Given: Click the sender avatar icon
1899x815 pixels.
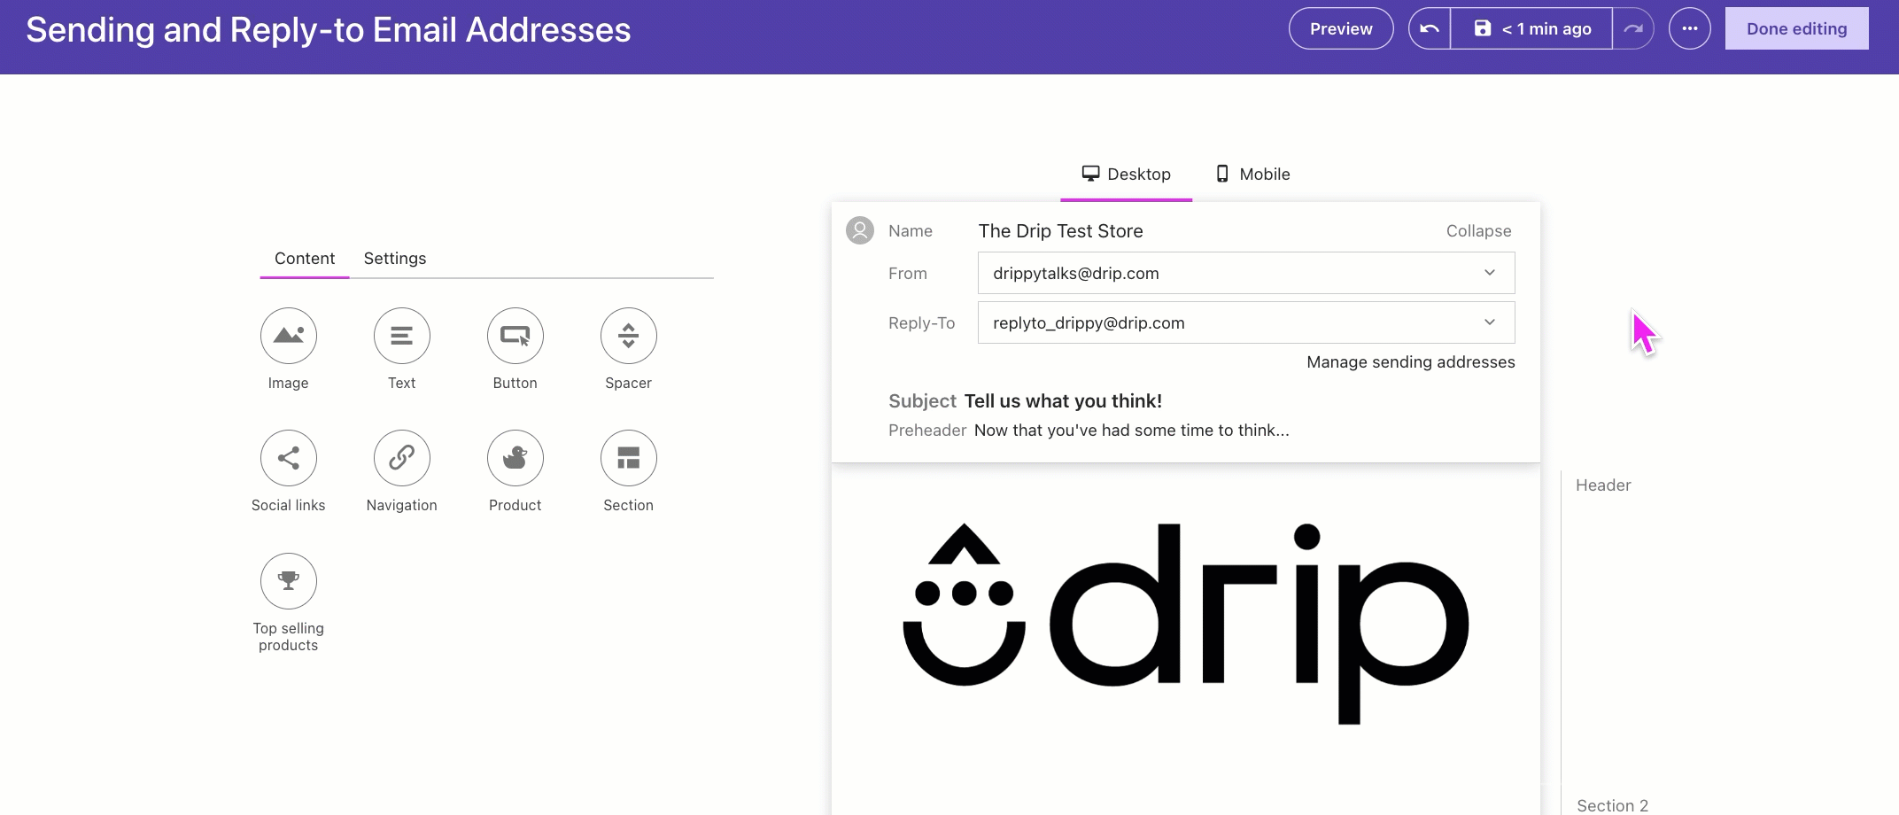Looking at the screenshot, I should (860, 230).
